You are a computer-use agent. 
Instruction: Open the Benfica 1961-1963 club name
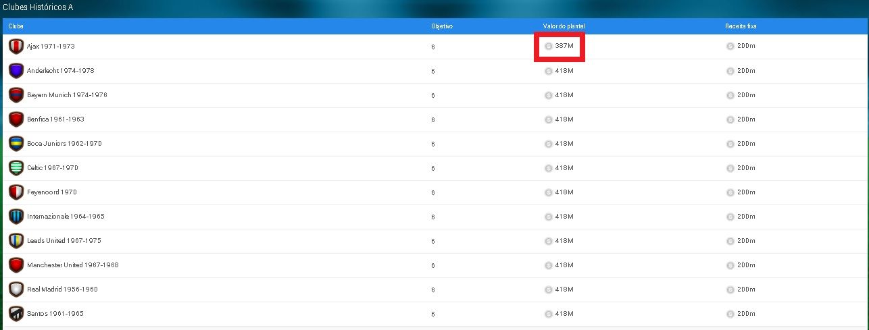point(55,119)
